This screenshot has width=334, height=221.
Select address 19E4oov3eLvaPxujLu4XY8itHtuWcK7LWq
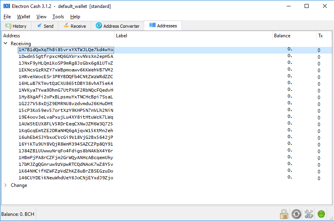[66, 117]
